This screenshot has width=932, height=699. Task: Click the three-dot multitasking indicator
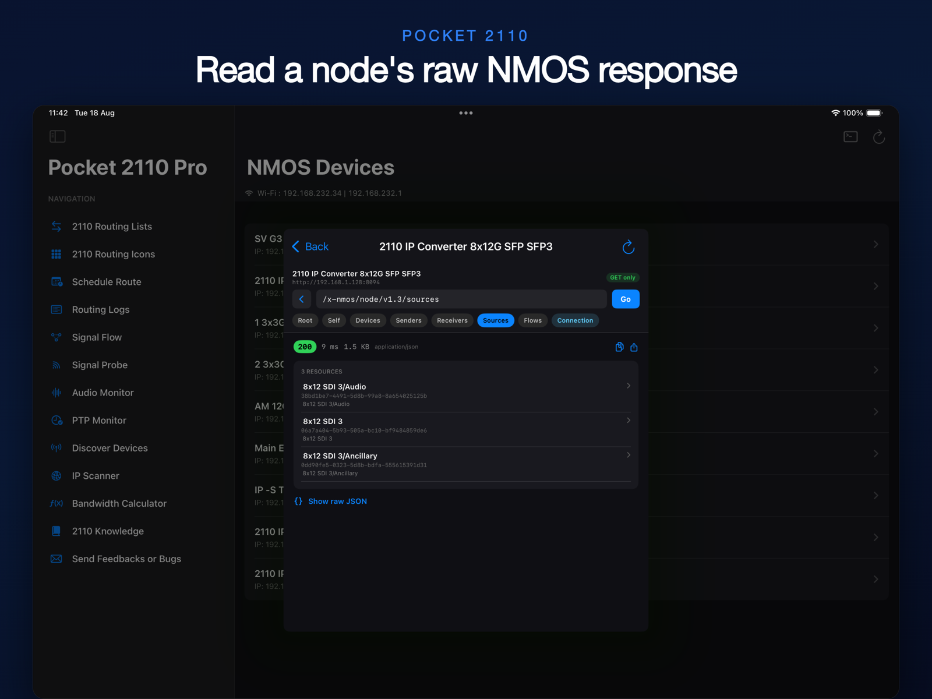[x=466, y=113]
